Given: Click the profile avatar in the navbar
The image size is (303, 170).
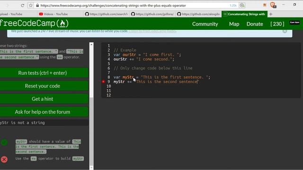Looking at the screenshot, I should [294, 23].
